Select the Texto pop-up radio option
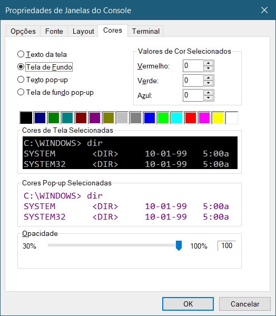The image size is (276, 316). pos(43,80)
